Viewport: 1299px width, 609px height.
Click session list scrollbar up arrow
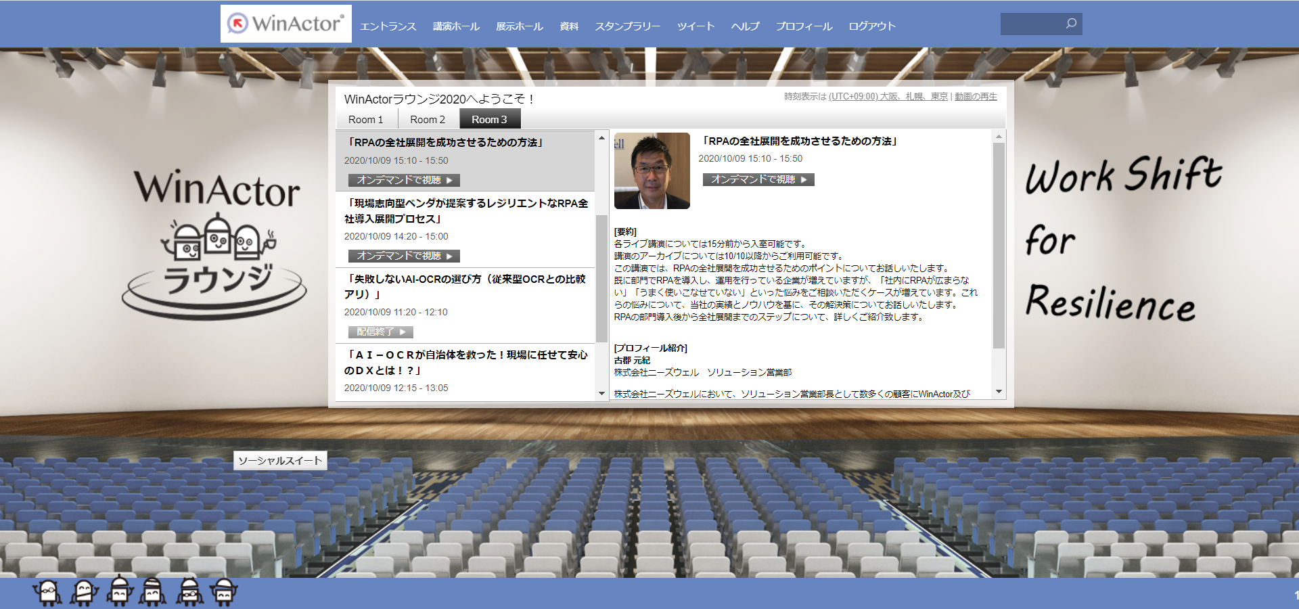coord(601,138)
